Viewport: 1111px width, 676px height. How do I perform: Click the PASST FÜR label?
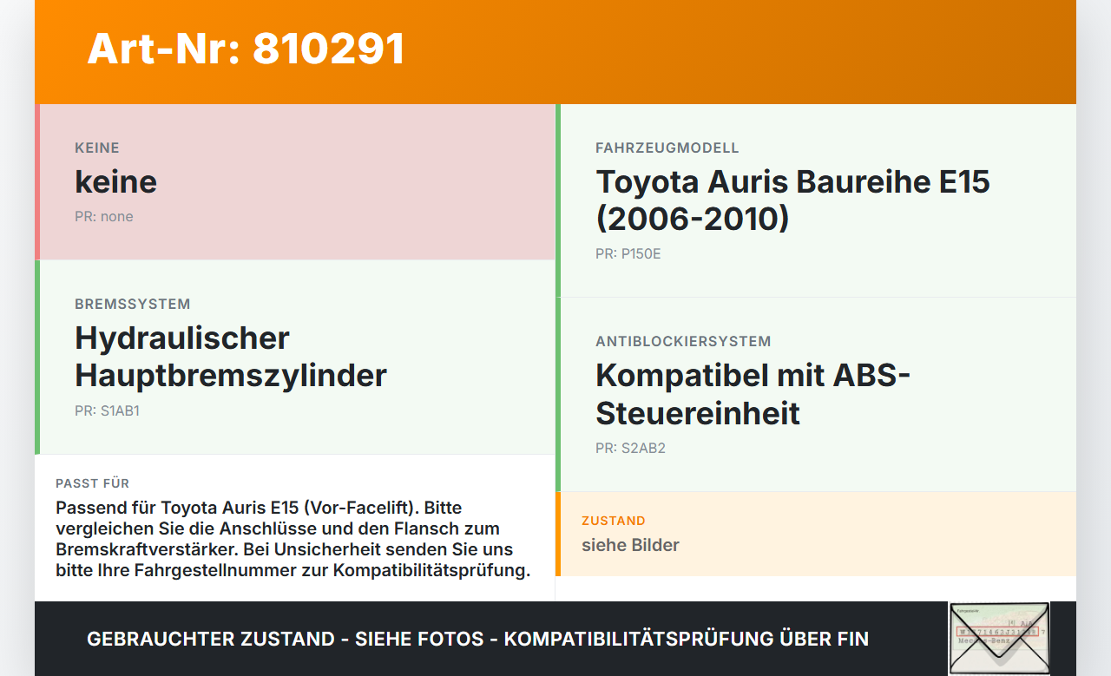92,483
